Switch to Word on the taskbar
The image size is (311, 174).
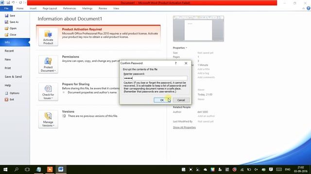pyautogui.click(x=61, y=170)
